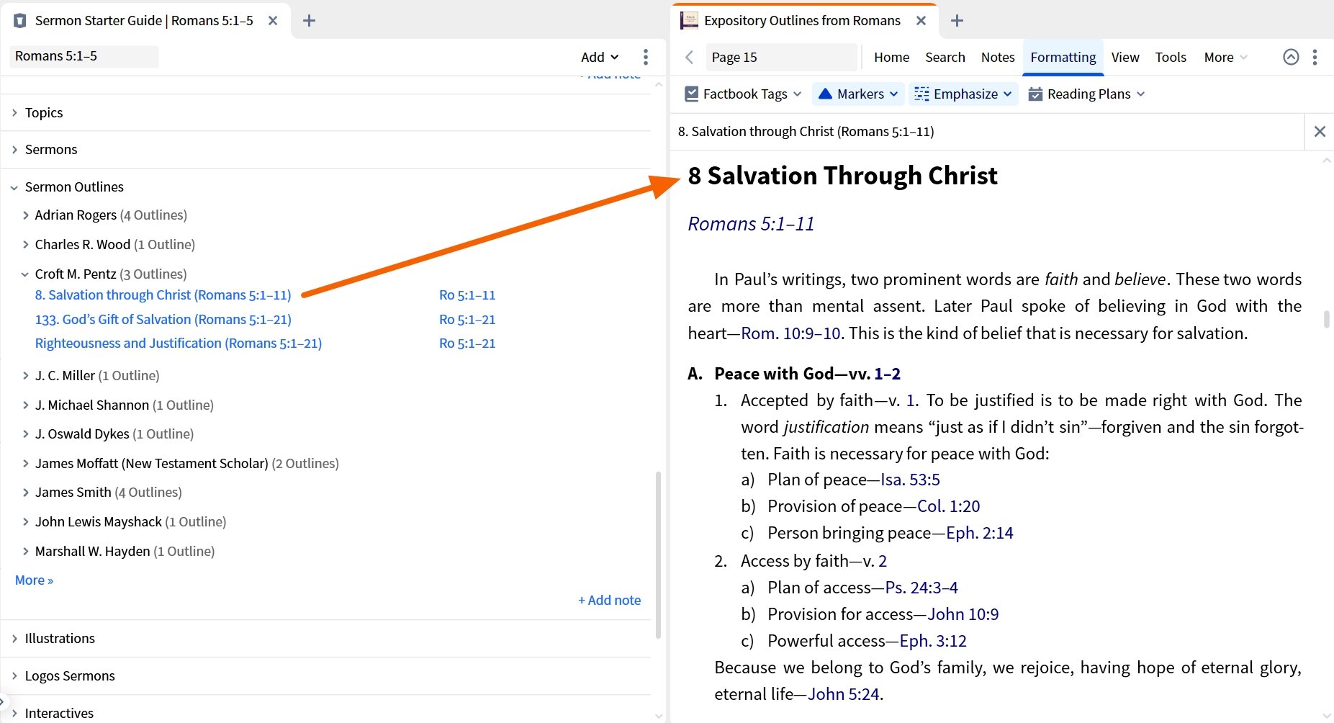
Task: Switch to the Notes tab
Action: (997, 58)
